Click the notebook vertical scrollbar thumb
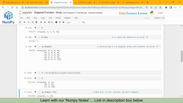The image size is (183, 103). coord(182,56)
